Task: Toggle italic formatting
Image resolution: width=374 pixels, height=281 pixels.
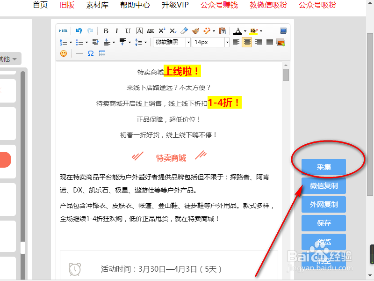Action: coord(116,31)
